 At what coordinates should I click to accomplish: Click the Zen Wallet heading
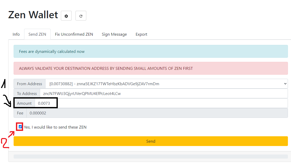(33, 15)
